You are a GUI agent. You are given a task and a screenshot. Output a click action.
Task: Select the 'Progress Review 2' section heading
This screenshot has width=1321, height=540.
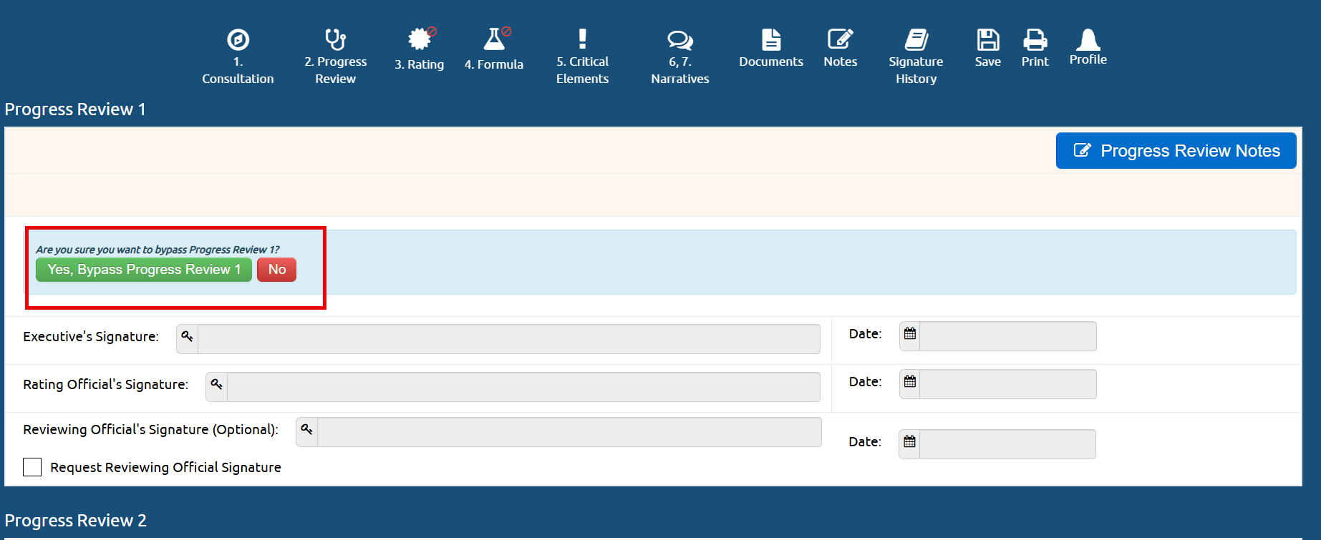tap(75, 521)
